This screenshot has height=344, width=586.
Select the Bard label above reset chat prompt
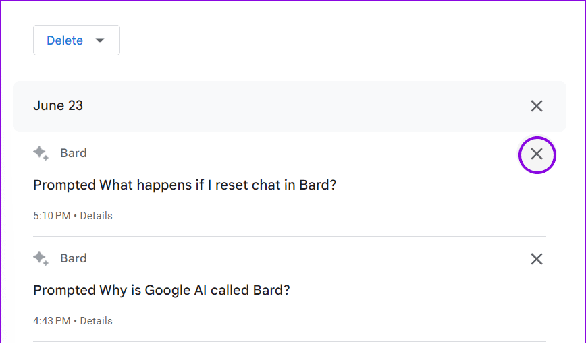point(74,153)
